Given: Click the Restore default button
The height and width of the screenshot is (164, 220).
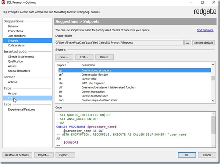Looking at the screenshot, I should [x=203, y=43].
